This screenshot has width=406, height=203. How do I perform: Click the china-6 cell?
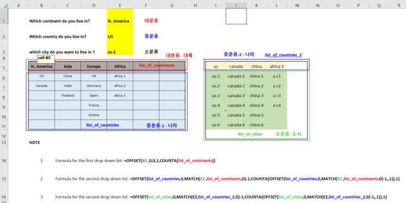(x=256, y=125)
